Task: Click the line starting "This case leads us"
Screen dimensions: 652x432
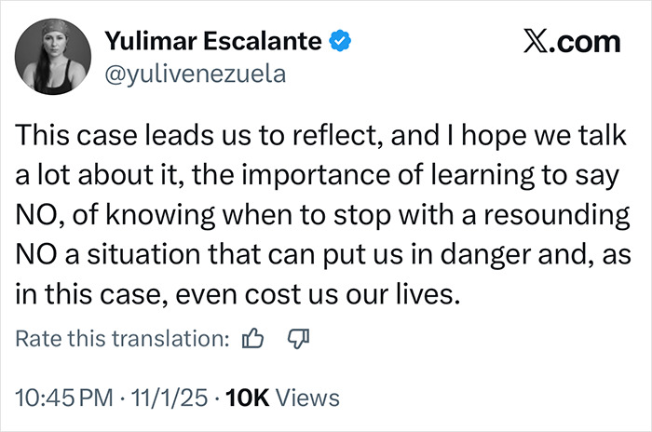Action: (x=321, y=138)
